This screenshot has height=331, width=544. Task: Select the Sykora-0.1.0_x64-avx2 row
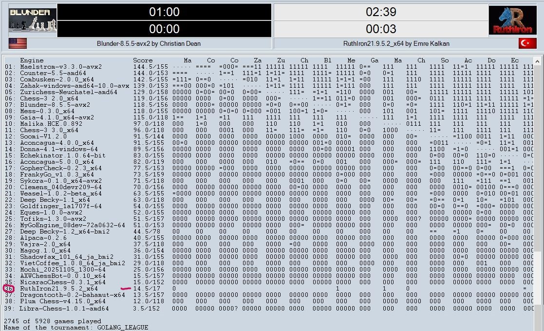coord(269,180)
